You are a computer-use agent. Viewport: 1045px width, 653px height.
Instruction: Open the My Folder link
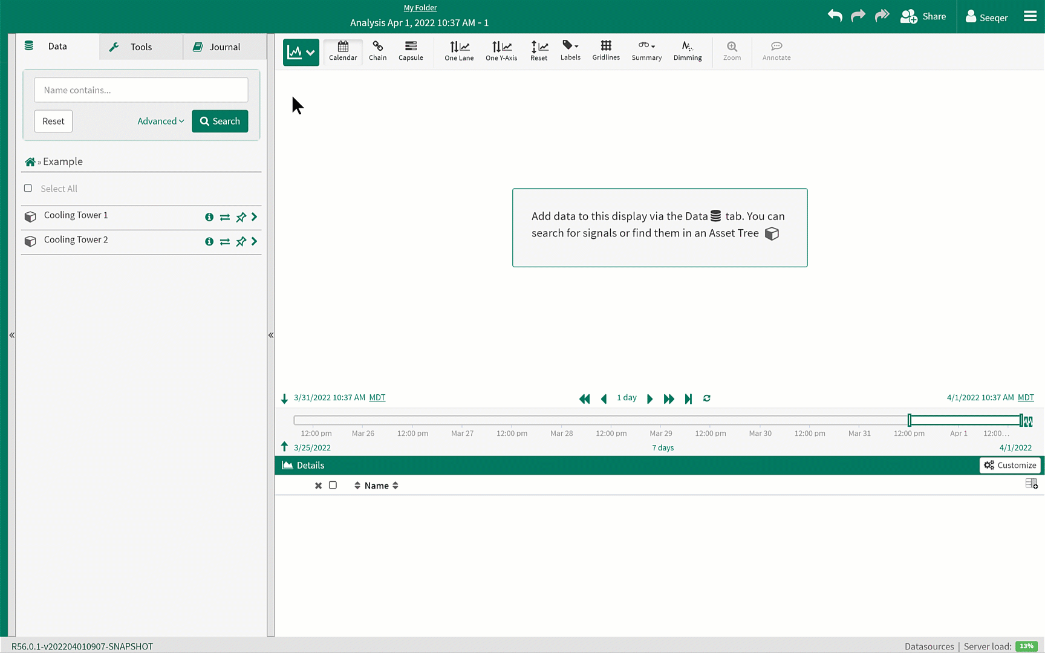click(420, 8)
